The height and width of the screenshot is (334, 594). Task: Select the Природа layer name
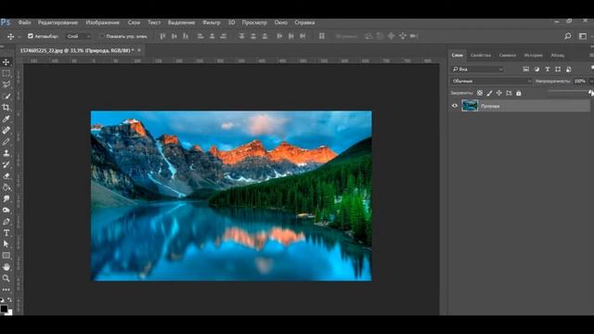490,107
